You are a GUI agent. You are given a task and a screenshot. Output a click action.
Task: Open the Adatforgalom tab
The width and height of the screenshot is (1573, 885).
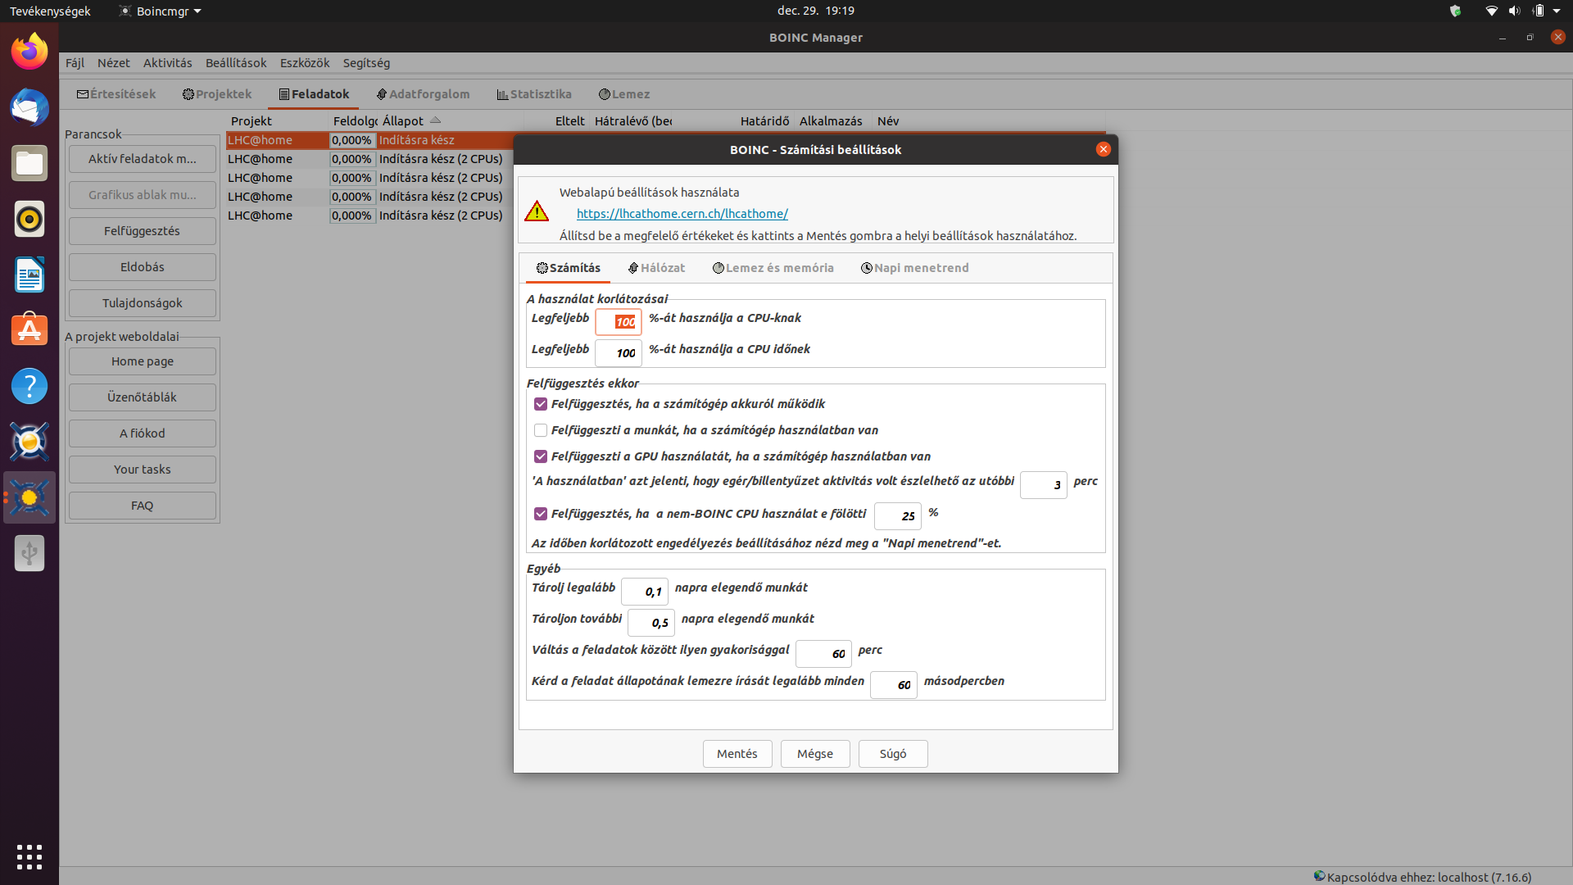point(423,94)
